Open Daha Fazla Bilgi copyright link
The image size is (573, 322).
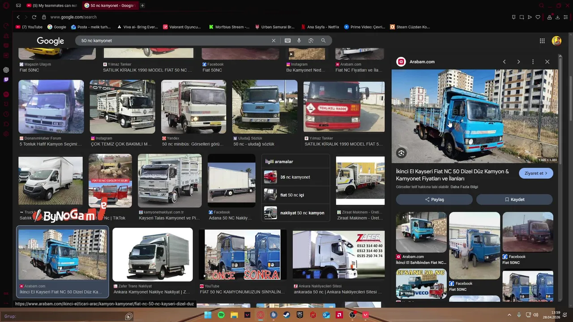464,187
